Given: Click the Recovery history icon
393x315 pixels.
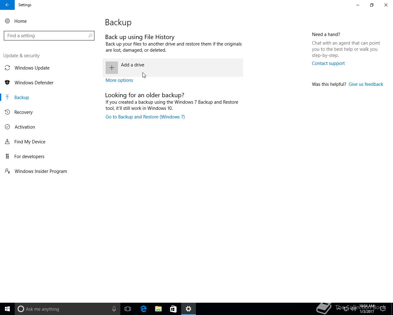Looking at the screenshot, I should coord(7,112).
